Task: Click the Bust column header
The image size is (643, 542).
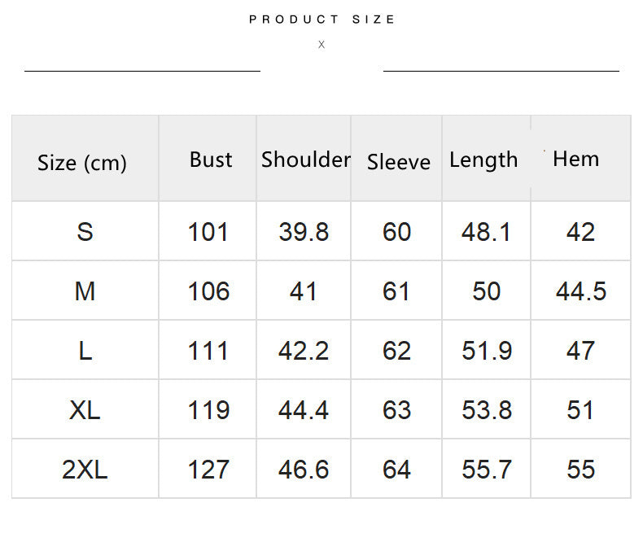Action: click(x=211, y=160)
